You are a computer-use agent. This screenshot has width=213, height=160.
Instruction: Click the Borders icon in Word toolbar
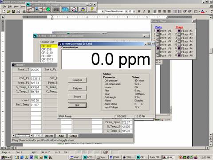click(196, 12)
